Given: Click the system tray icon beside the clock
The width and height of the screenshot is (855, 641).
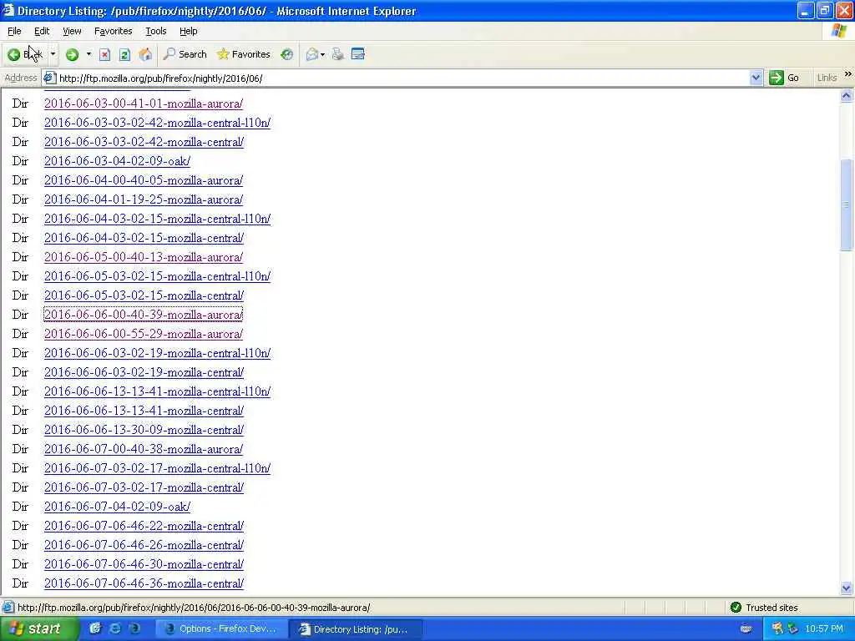Looking at the screenshot, I should (792, 628).
